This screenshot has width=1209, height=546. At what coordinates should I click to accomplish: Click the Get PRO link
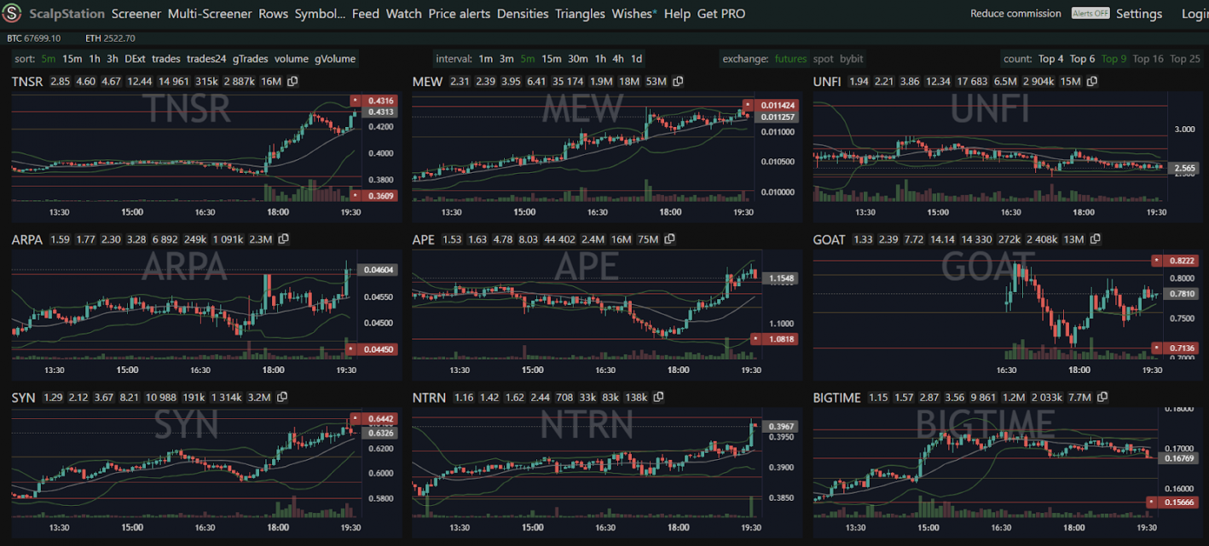tap(721, 14)
